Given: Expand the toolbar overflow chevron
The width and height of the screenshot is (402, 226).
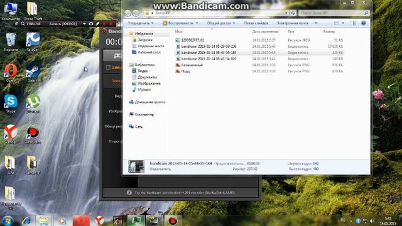Looking at the screenshot, I should pos(316,23).
